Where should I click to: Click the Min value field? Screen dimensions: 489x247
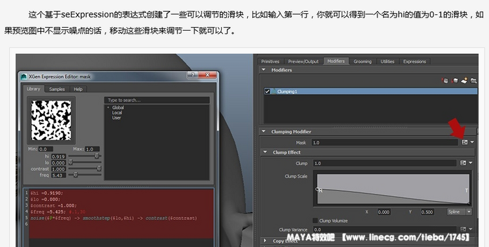point(46,149)
